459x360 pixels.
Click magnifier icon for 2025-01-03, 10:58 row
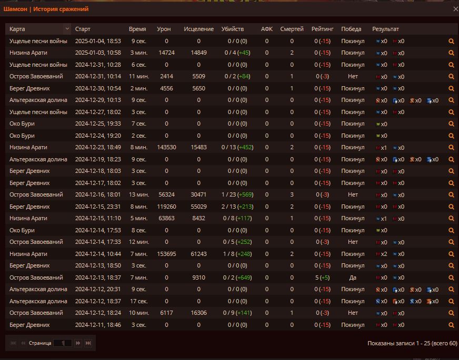click(x=451, y=53)
